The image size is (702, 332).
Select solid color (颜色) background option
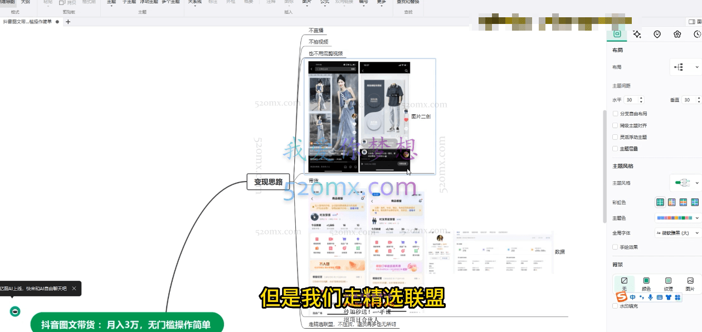click(x=646, y=284)
